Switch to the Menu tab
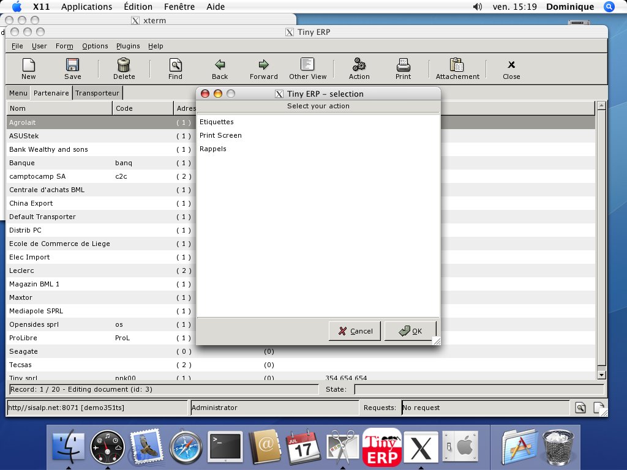The height and width of the screenshot is (470, 627). click(18, 93)
